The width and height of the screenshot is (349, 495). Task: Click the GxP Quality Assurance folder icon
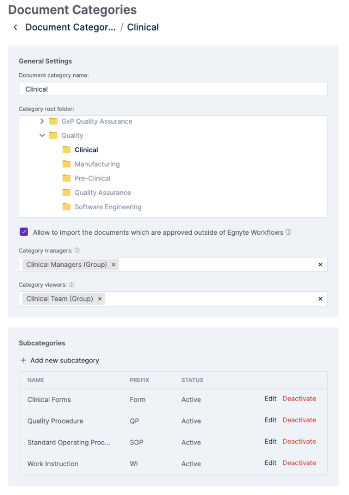tap(53, 121)
